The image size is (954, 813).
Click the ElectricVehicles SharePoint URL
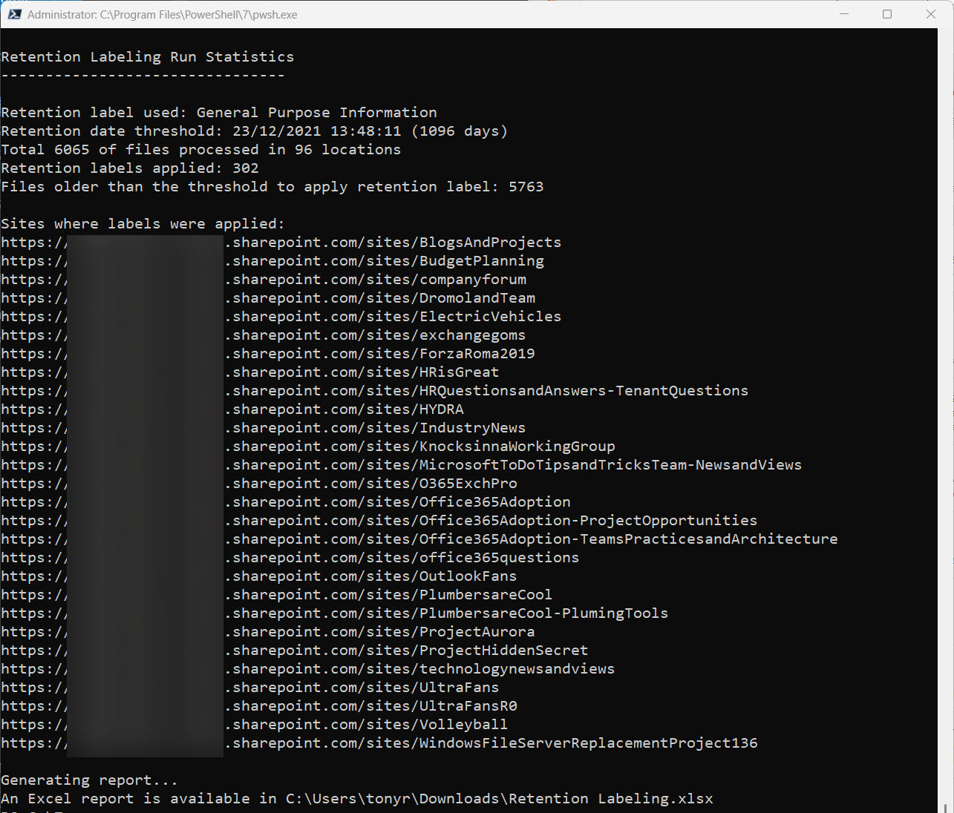point(396,317)
